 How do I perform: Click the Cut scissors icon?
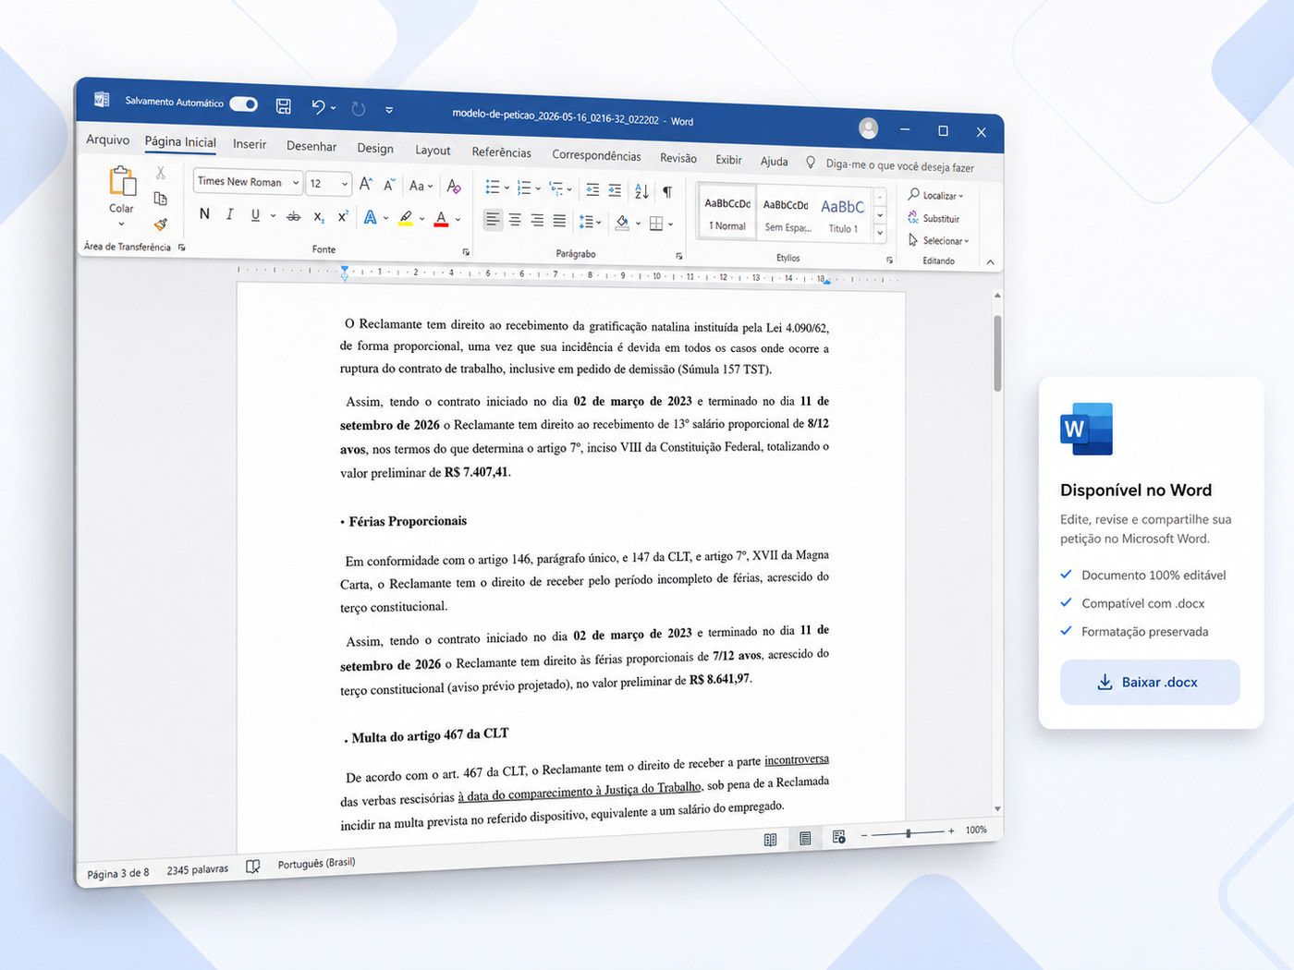point(161,173)
